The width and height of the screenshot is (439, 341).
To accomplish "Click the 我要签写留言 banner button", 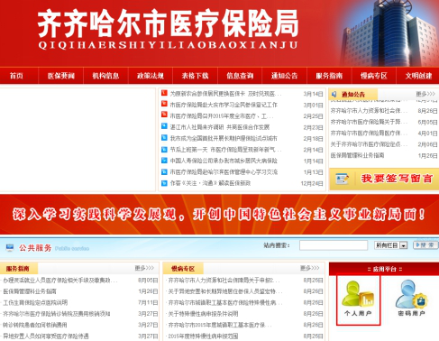I will [384, 179].
